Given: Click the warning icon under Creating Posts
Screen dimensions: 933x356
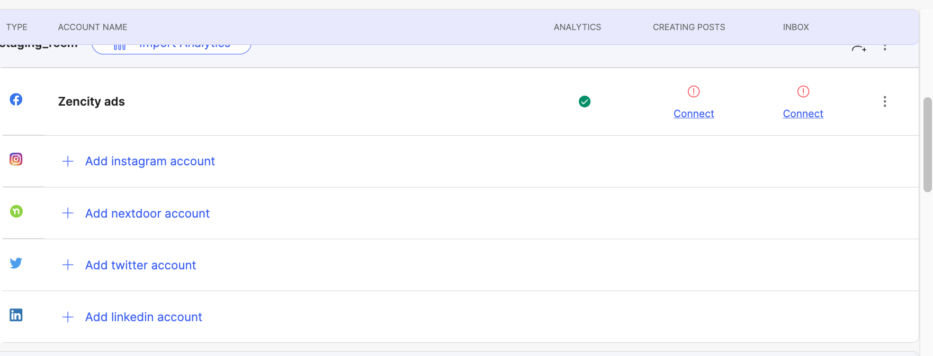Looking at the screenshot, I should 694,91.
